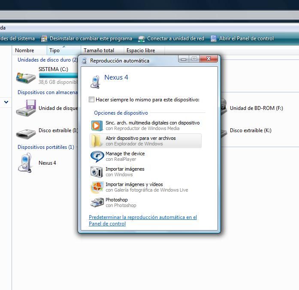Select the Disco extraíble (I:) label
Image resolution: width=299 pixels, height=290 pixels.
click(58, 130)
